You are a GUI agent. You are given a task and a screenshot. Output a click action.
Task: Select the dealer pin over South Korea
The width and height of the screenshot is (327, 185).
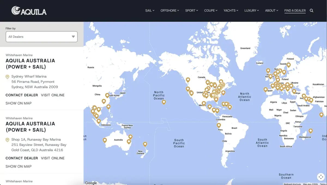(107, 95)
